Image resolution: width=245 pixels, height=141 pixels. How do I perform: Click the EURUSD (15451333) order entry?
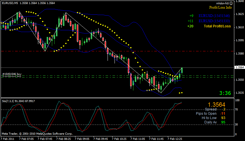214,21
